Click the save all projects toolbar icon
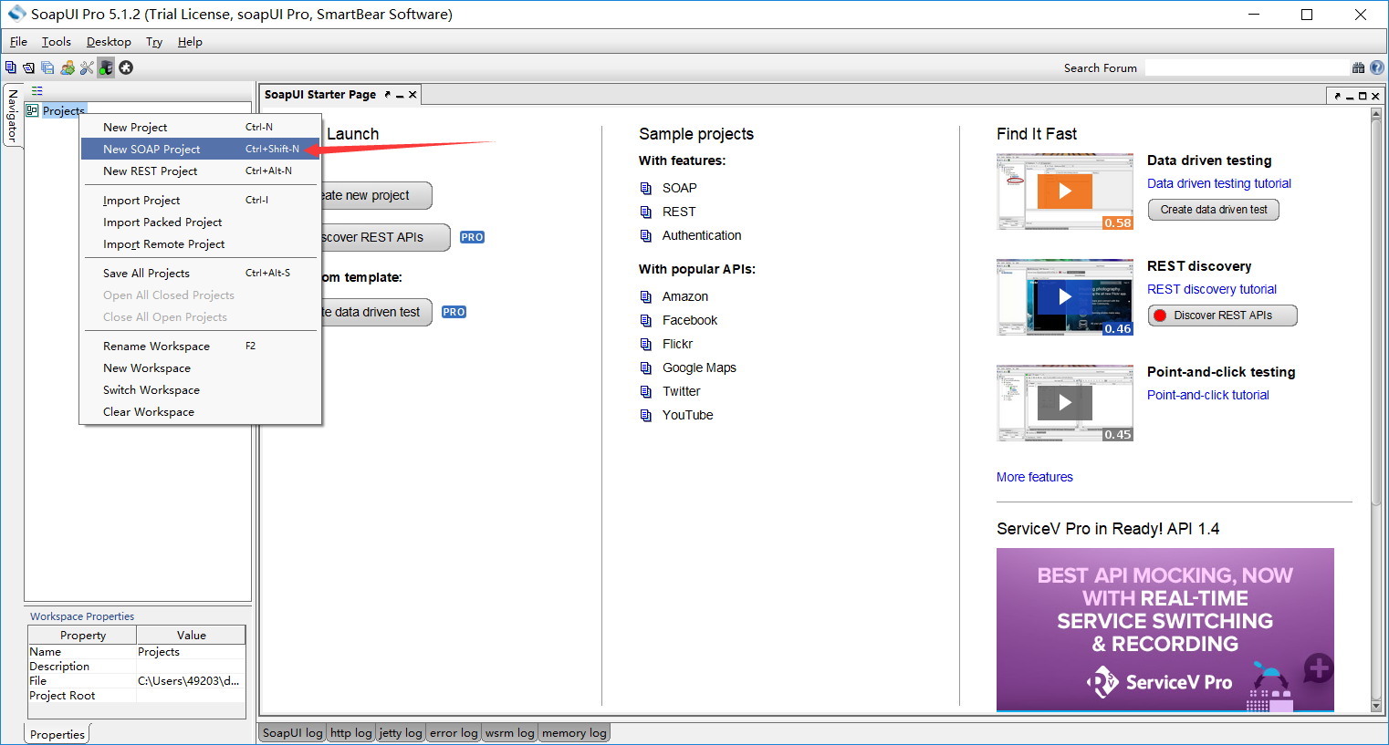The image size is (1389, 745). point(47,67)
